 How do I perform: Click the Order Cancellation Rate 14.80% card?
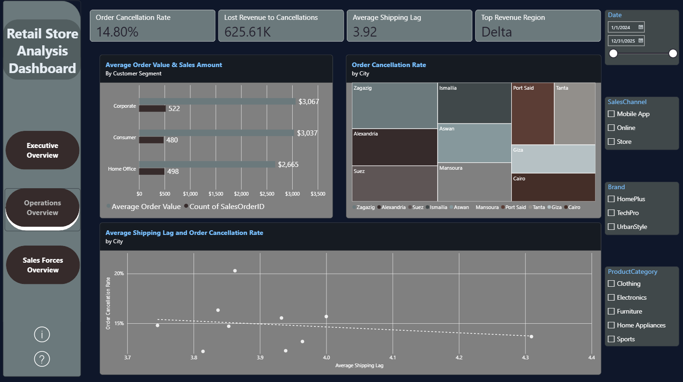[x=152, y=26]
